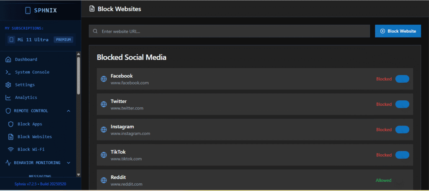Viewport: 429px width, 191px height.
Task: Click the www.facebook.com URL text
Action: [130, 83]
